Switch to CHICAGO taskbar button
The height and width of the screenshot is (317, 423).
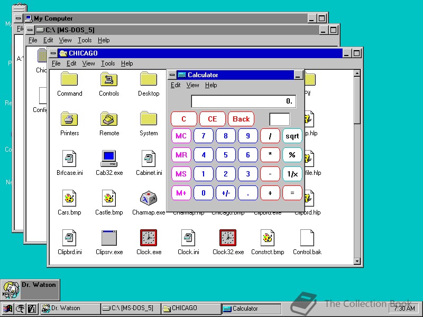[x=191, y=309]
